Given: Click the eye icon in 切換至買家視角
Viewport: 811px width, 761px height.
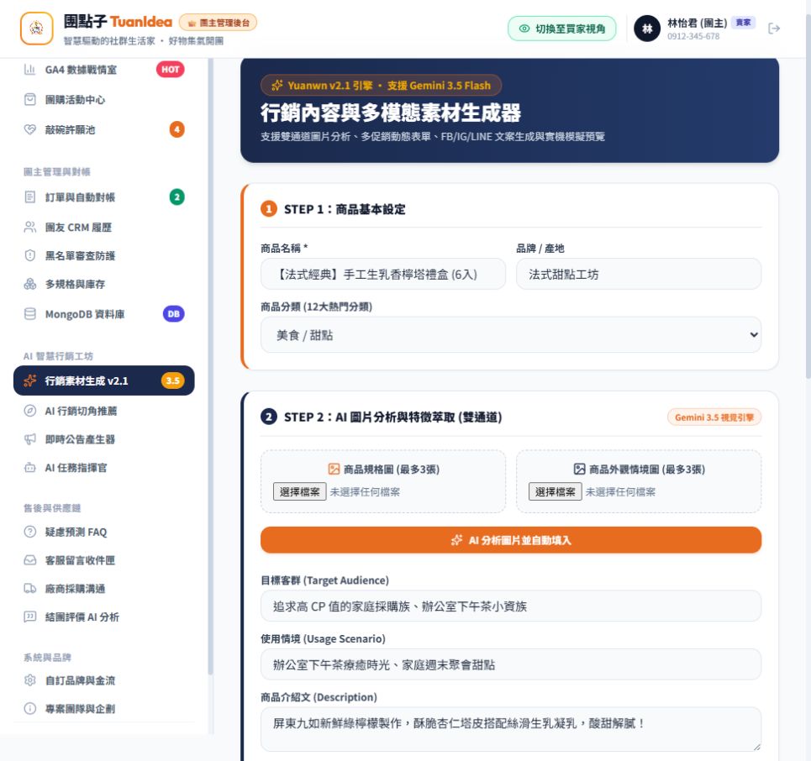Looking at the screenshot, I should pyautogui.click(x=524, y=29).
